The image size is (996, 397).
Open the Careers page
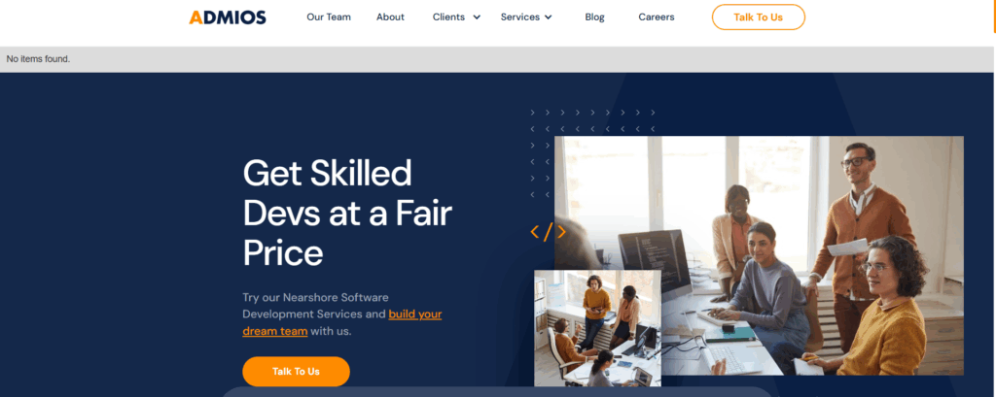click(657, 17)
